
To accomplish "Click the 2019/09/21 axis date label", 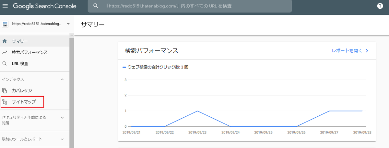I will click(x=131, y=132).
